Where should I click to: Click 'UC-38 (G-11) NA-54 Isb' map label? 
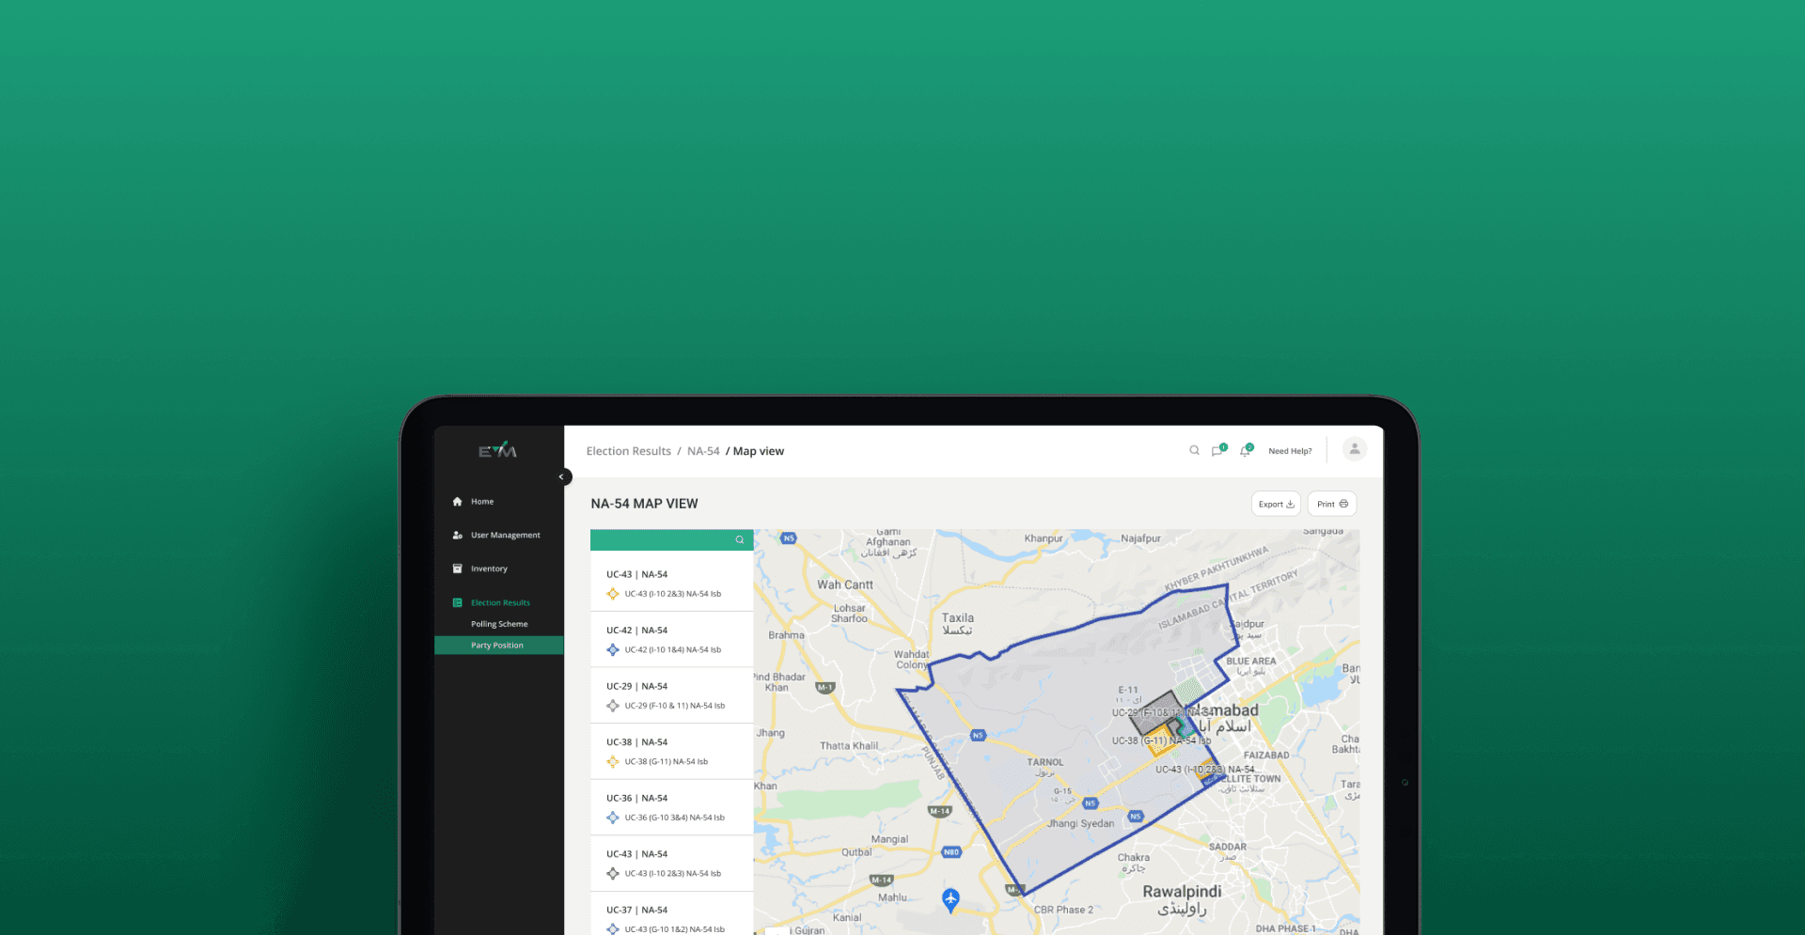tap(1161, 741)
